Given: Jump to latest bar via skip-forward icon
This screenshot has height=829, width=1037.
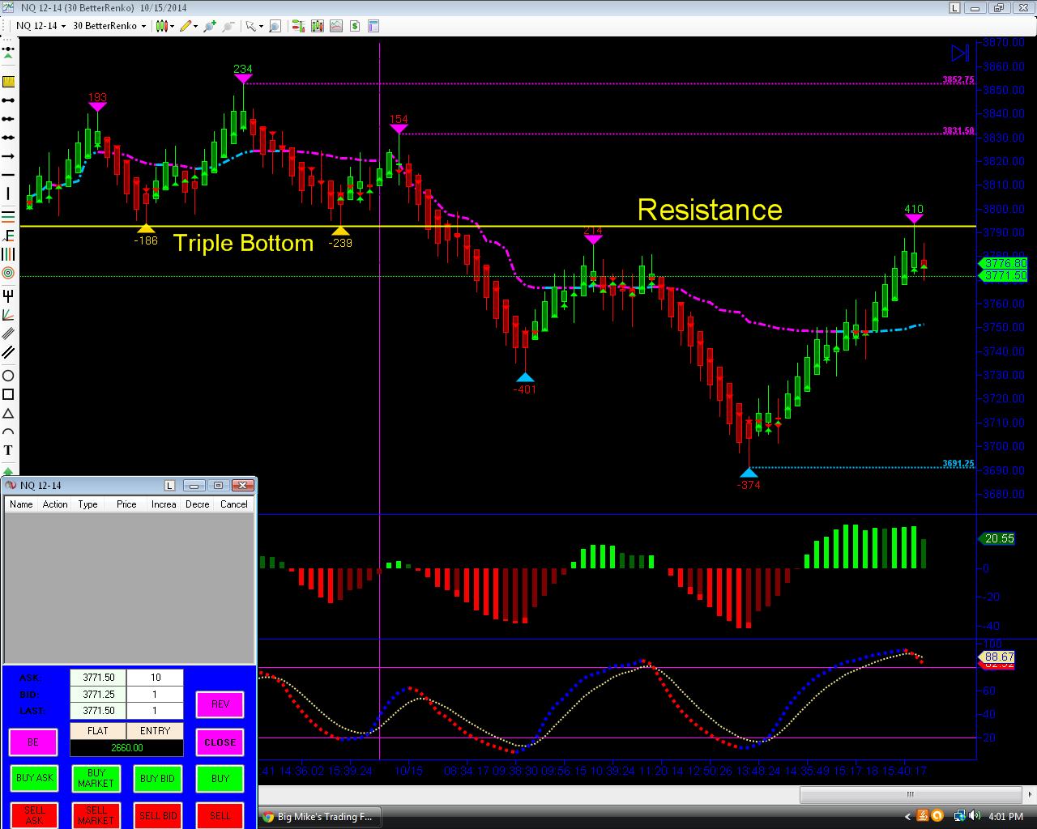Looking at the screenshot, I should 960,53.
